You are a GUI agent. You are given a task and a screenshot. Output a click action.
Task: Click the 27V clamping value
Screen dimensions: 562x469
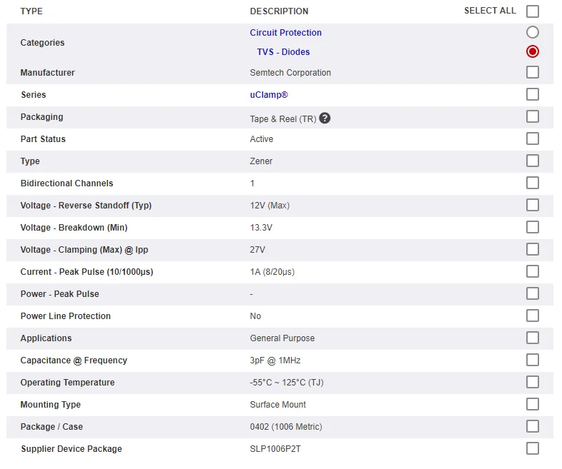click(x=257, y=250)
